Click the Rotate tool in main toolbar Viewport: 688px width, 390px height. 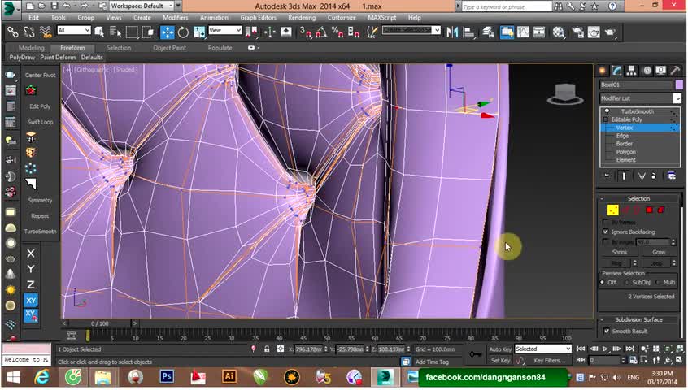click(183, 32)
